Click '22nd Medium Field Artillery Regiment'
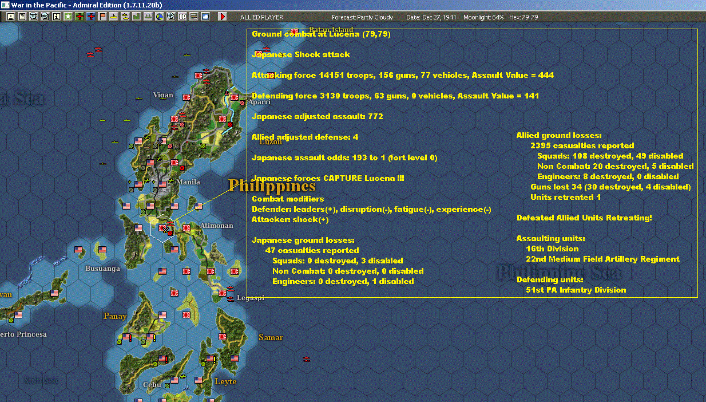706x402 pixels. click(603, 259)
